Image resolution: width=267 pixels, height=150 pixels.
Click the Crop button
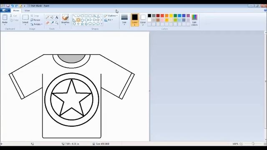[35, 16]
